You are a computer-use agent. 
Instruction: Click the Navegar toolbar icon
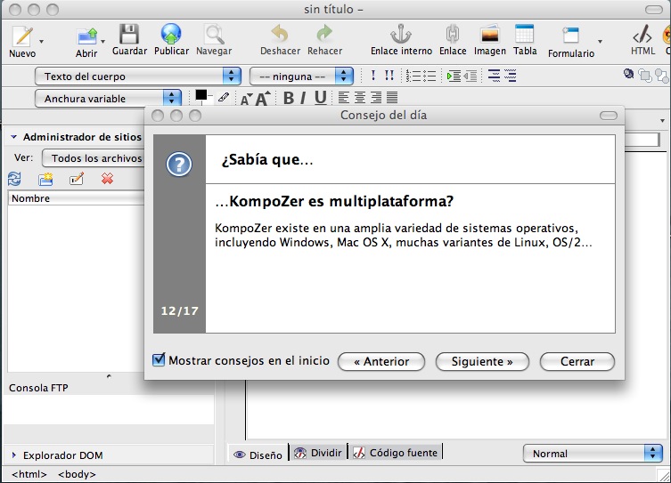(214, 40)
